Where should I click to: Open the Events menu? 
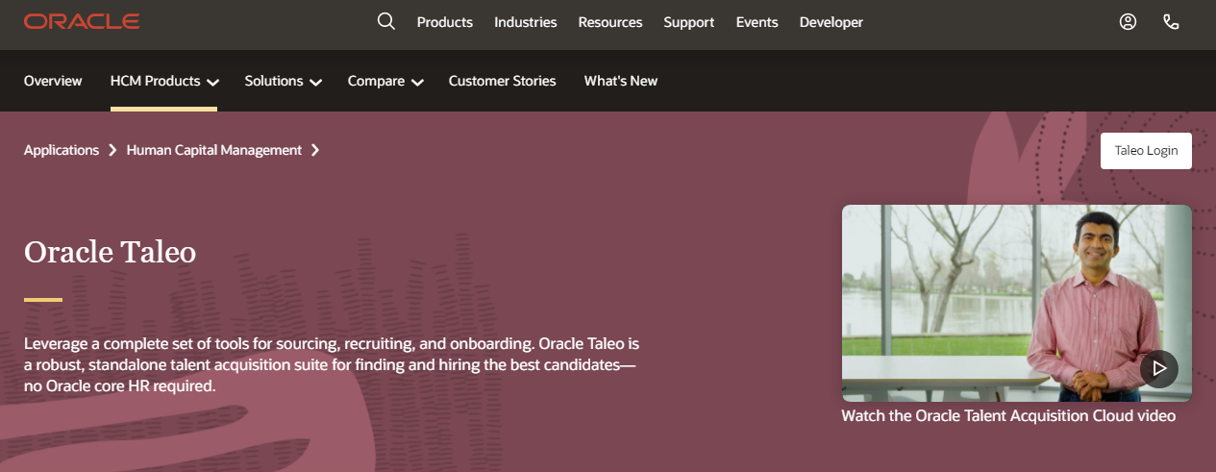pos(757,22)
